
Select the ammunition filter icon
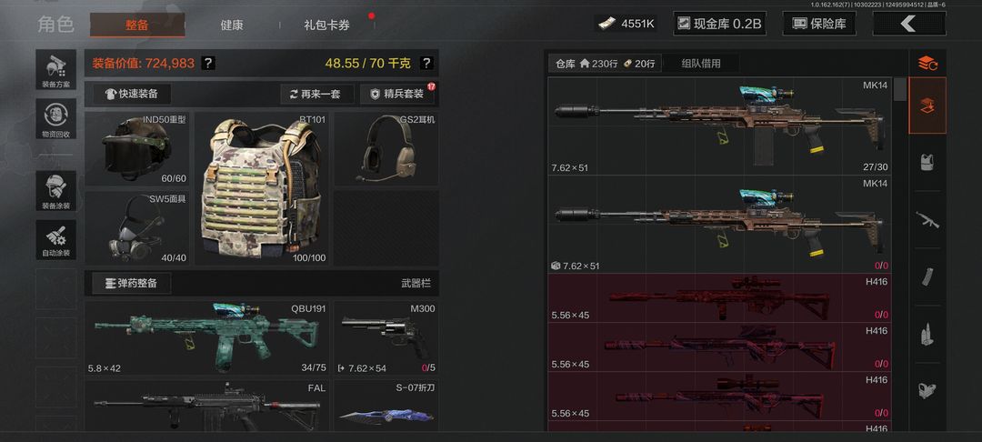click(927, 335)
